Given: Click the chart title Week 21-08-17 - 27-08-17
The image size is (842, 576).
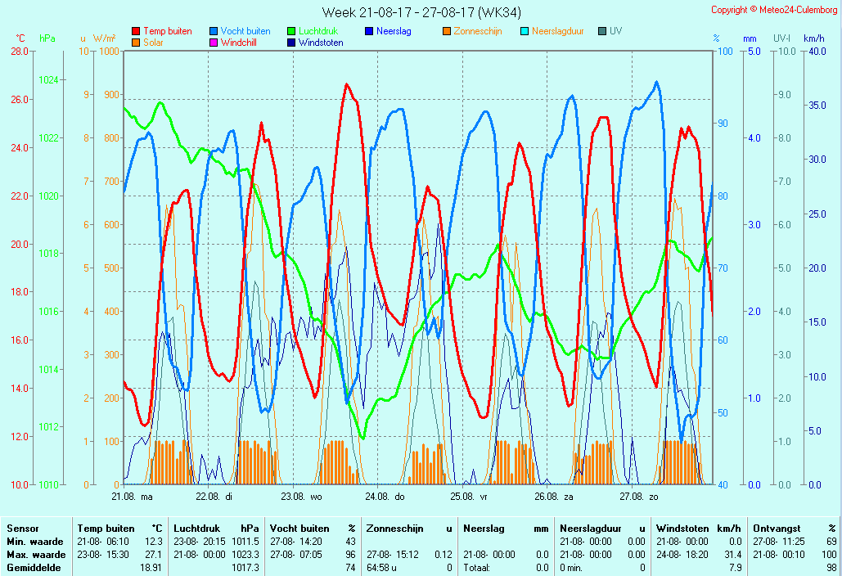Looking at the screenshot, I should [x=421, y=12].
